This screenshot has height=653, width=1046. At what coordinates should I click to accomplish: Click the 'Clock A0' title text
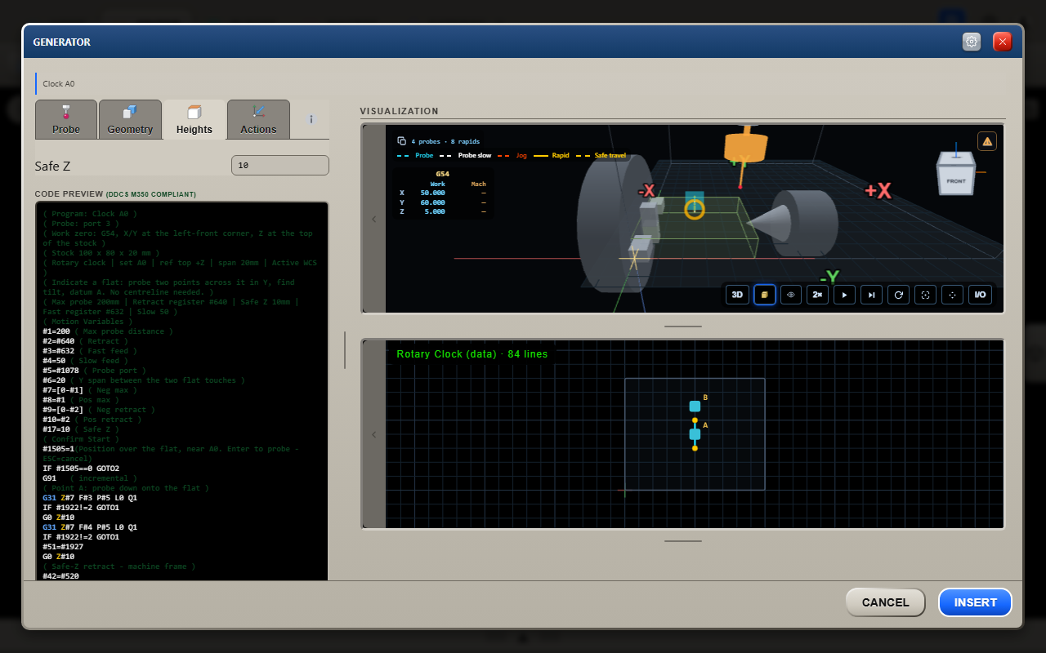point(59,83)
